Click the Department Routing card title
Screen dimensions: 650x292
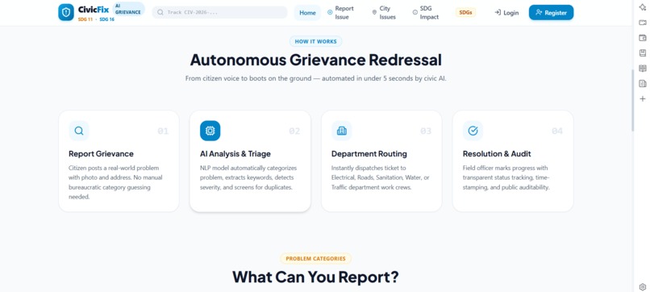369,154
